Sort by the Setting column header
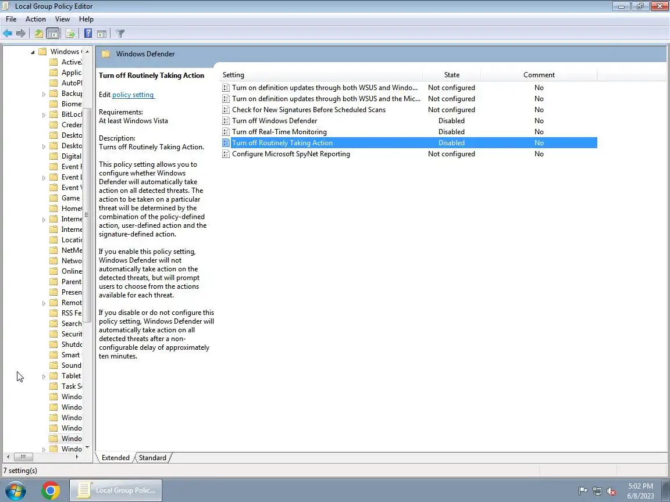 [320, 75]
